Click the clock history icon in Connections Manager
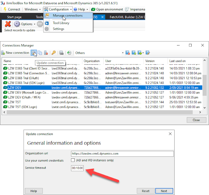The height and width of the screenshot is (195, 209). [x=69, y=53]
